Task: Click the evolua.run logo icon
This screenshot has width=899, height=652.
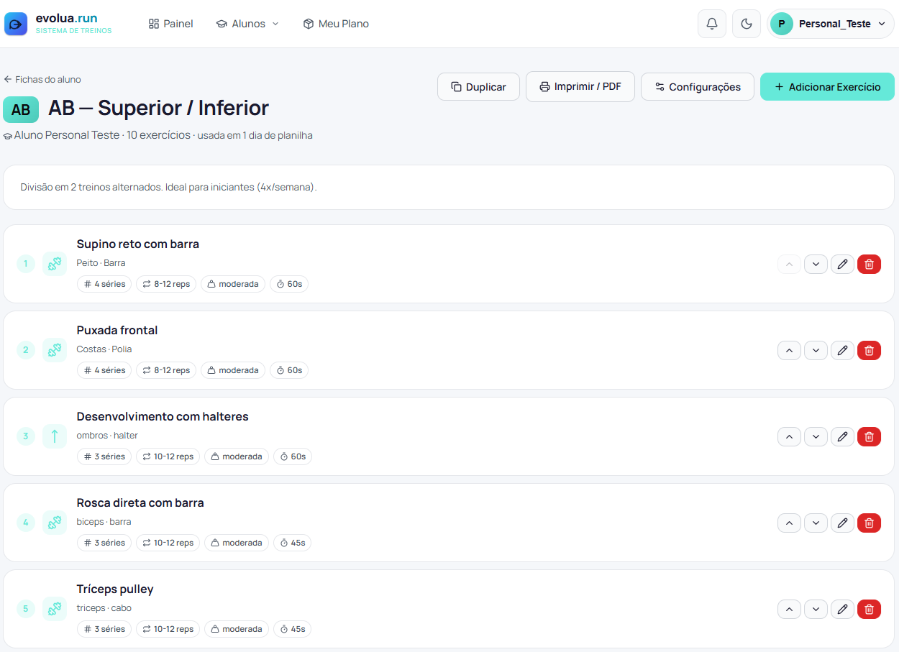Action: (x=16, y=24)
